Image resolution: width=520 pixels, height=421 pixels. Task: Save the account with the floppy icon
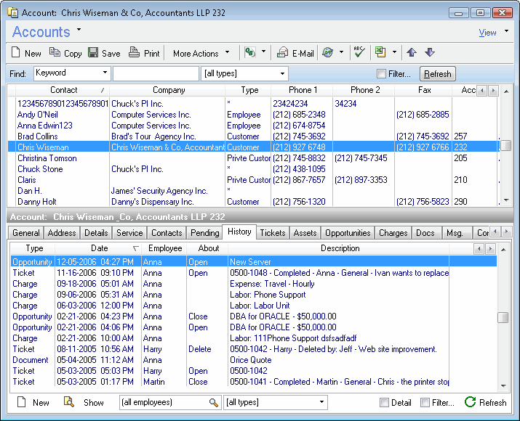(x=104, y=53)
